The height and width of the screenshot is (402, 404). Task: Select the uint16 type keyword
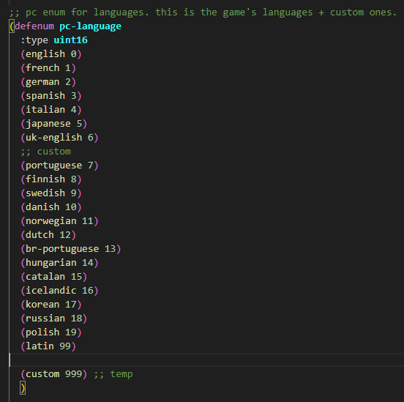coord(70,40)
